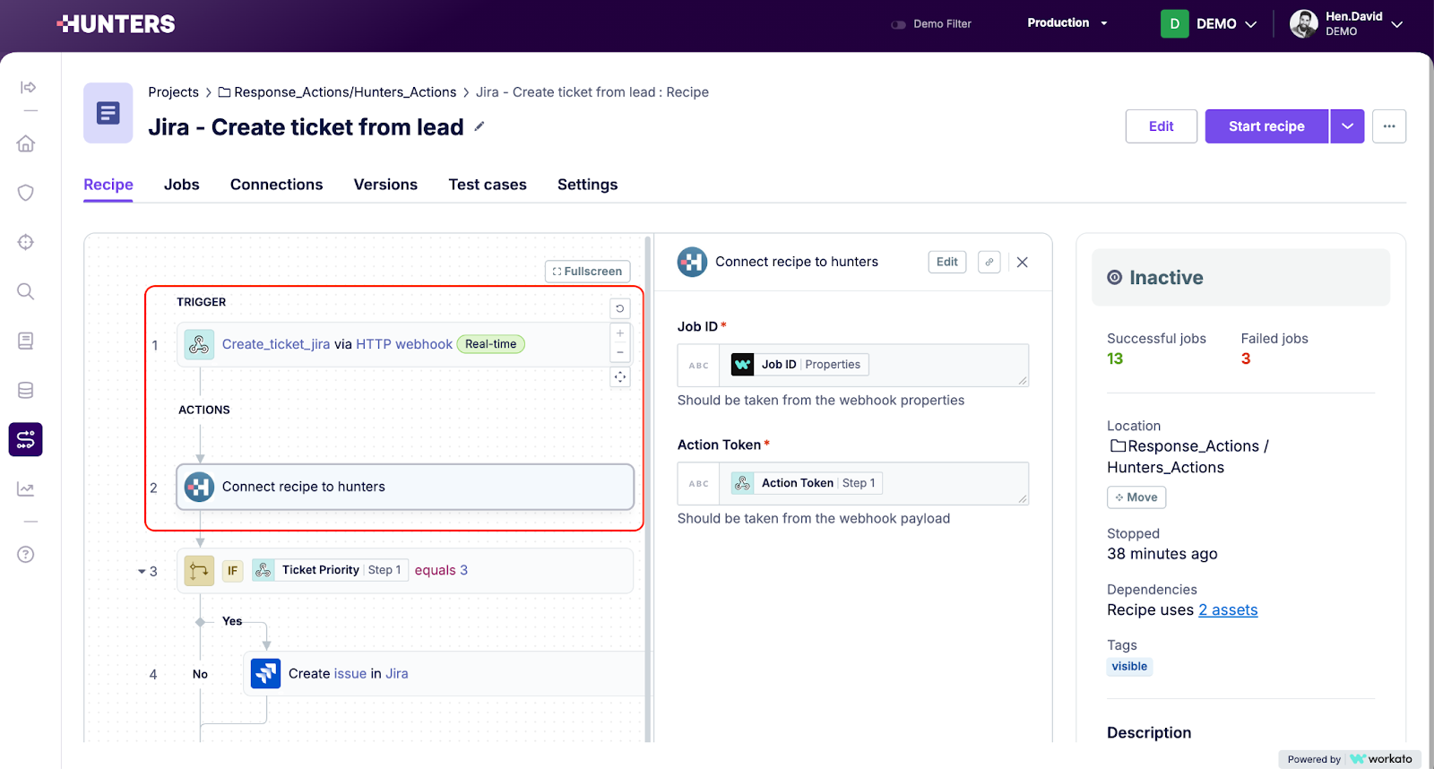
Task: Click the visible tag
Action: [1129, 666]
